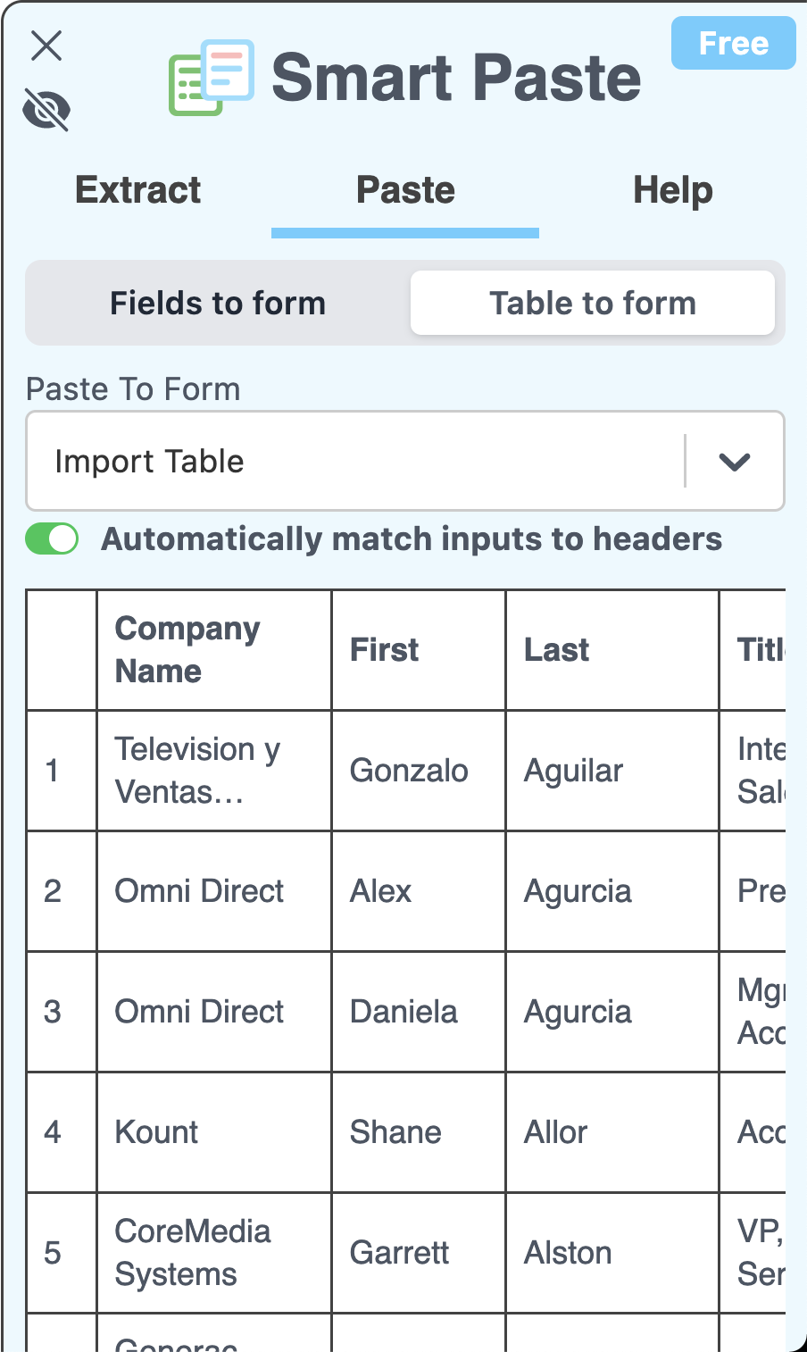This screenshot has width=807, height=1352.
Task: Choose the Table to form option
Action: click(x=593, y=303)
